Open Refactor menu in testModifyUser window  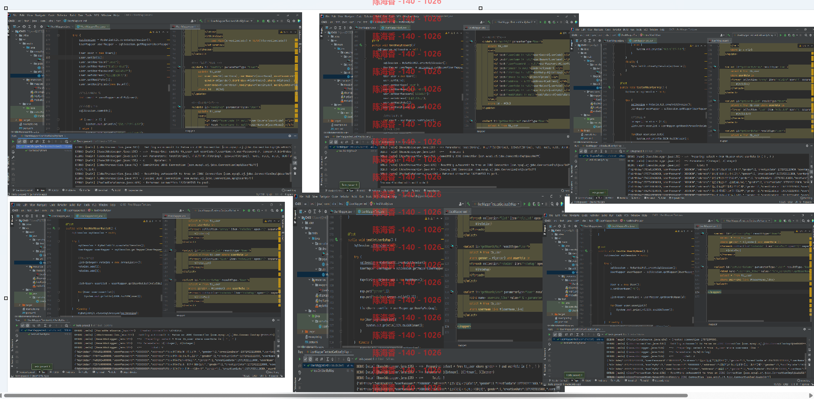click(62, 15)
